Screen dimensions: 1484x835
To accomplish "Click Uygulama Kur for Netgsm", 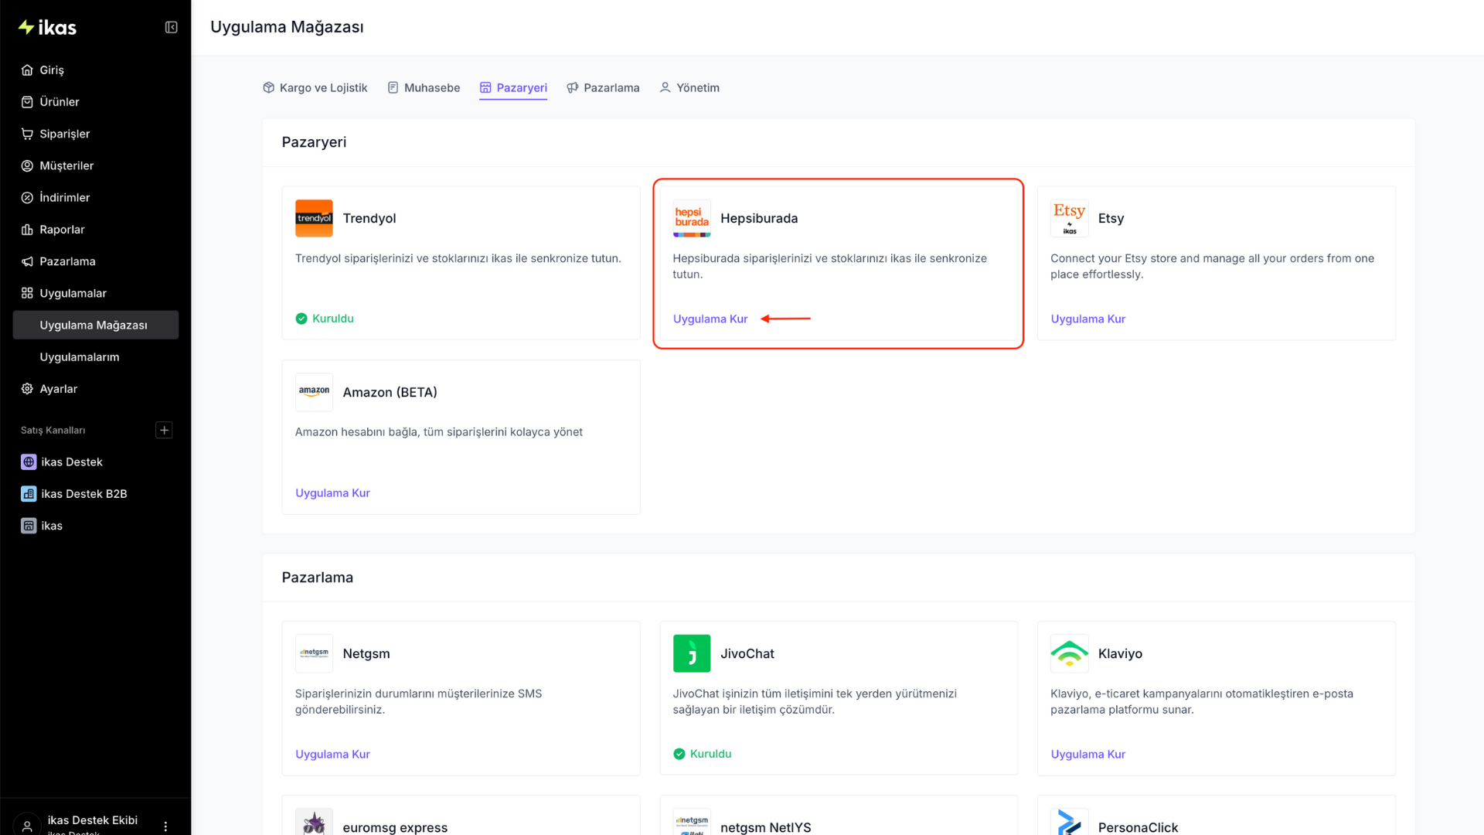I will pos(332,755).
